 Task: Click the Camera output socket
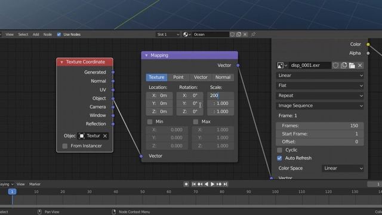coord(113,107)
